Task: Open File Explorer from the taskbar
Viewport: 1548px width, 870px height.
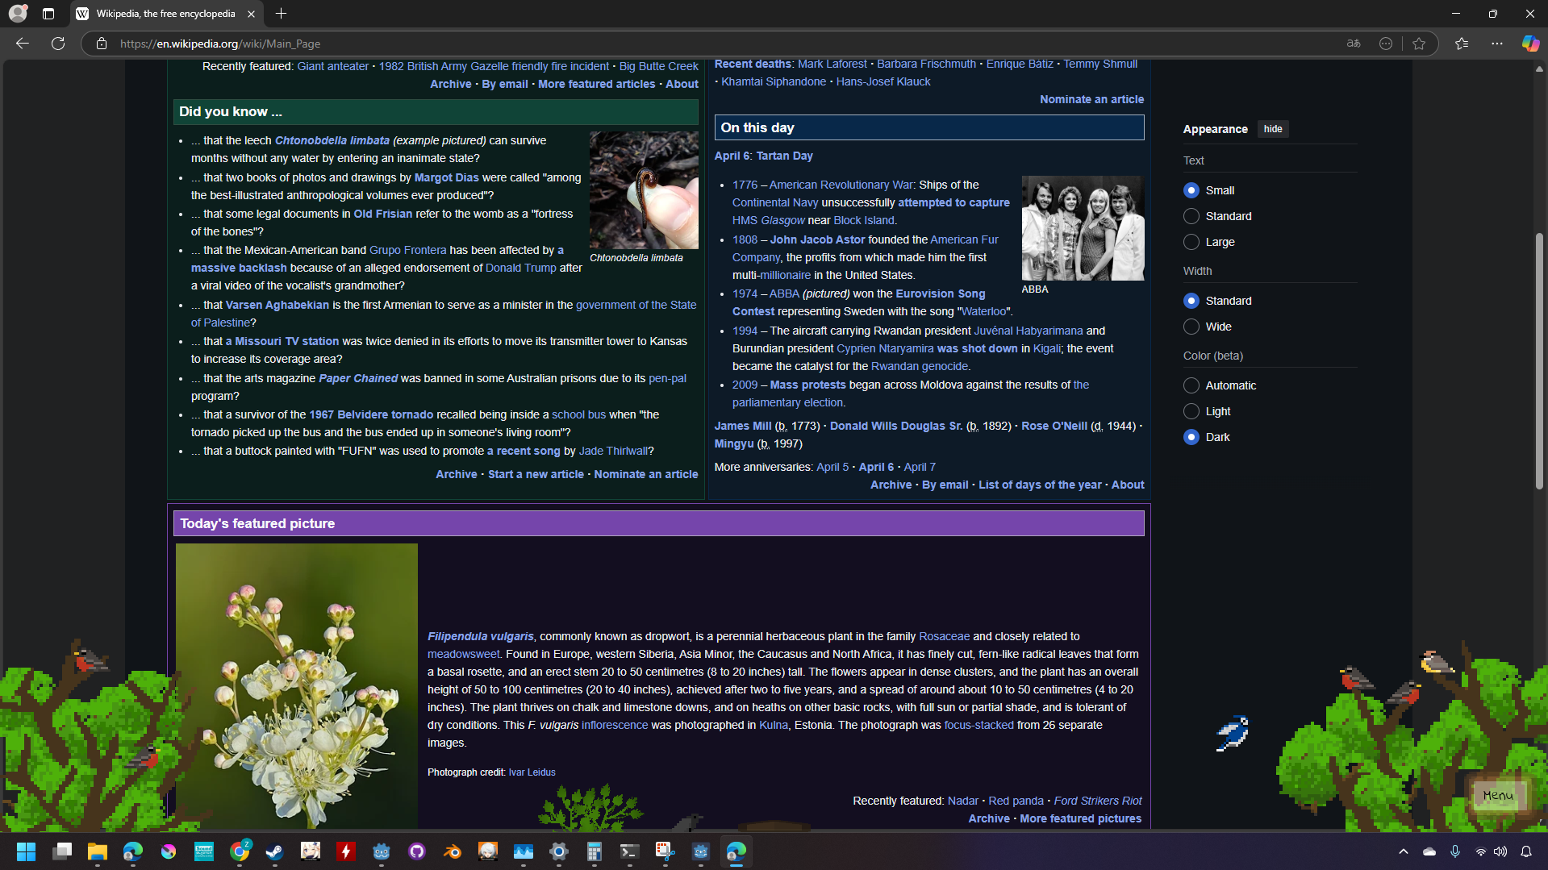Action: point(98,851)
